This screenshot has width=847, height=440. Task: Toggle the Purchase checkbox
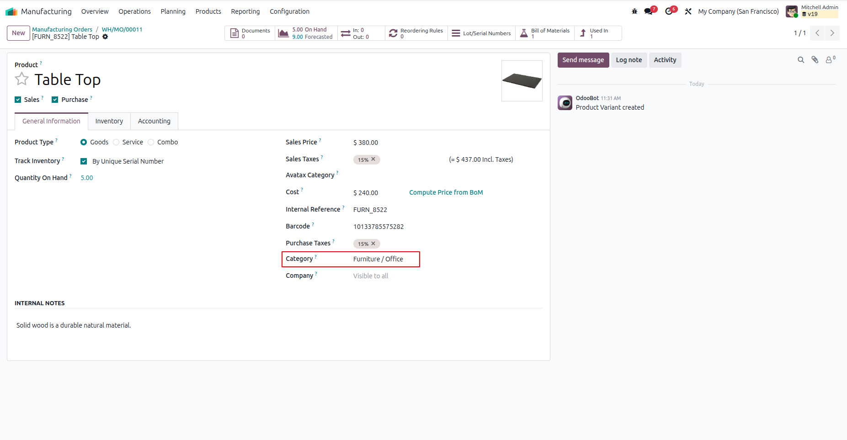pos(55,100)
